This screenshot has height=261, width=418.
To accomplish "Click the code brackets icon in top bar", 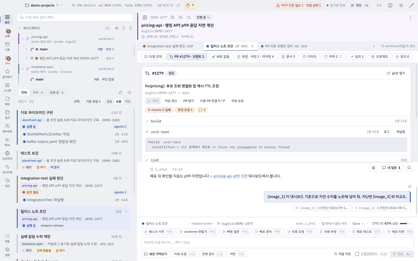I will point(379,5).
